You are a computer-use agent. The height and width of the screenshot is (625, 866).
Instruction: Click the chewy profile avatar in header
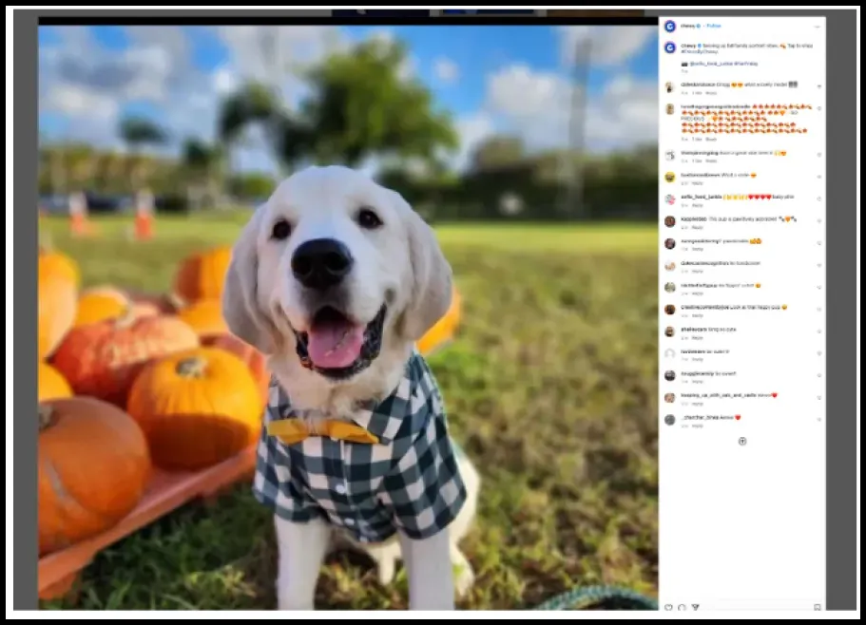[x=669, y=26]
